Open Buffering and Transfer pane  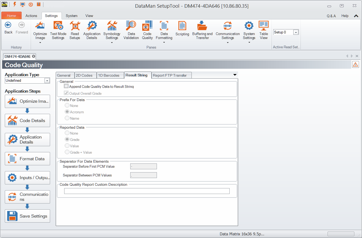pyautogui.click(x=202, y=31)
